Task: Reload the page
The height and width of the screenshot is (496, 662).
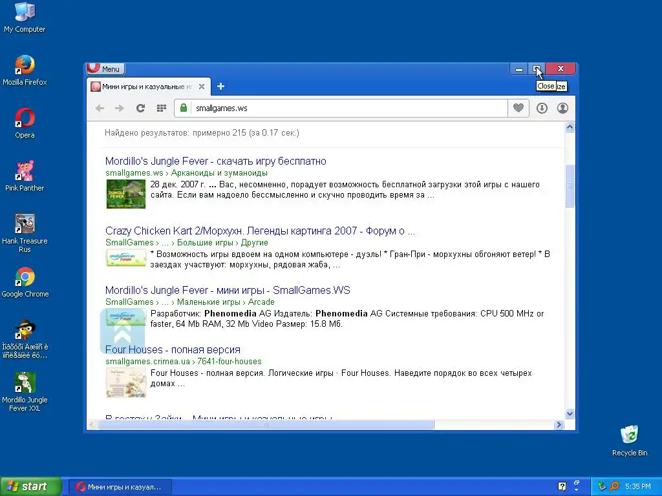Action: pyautogui.click(x=140, y=108)
